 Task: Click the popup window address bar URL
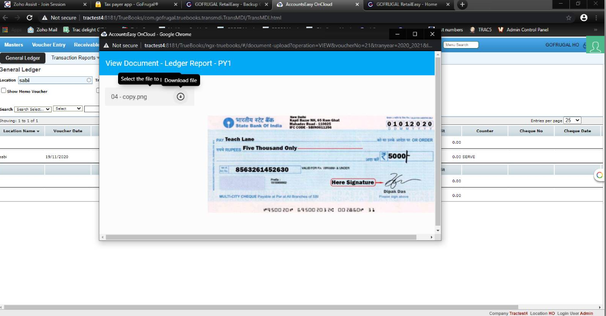[x=288, y=45]
